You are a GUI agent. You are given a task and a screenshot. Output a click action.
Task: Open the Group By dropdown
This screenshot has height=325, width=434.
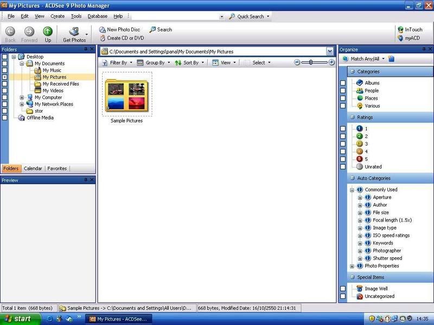click(x=154, y=63)
